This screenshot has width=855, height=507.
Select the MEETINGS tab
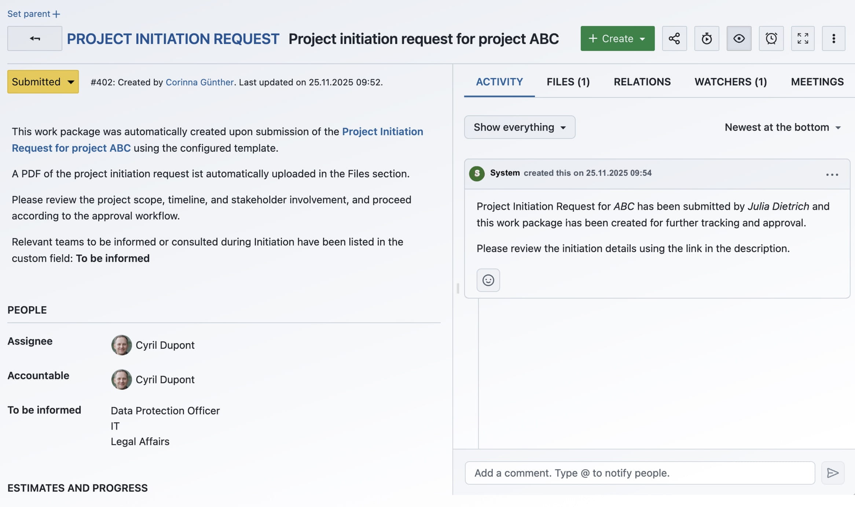(x=817, y=82)
